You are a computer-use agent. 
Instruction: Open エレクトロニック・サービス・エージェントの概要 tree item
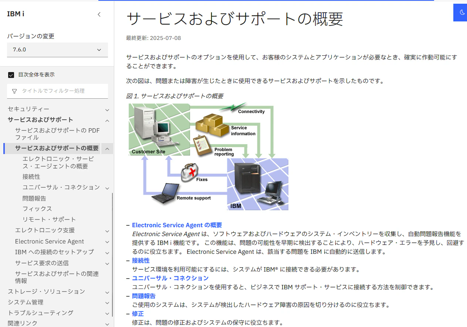(58, 163)
